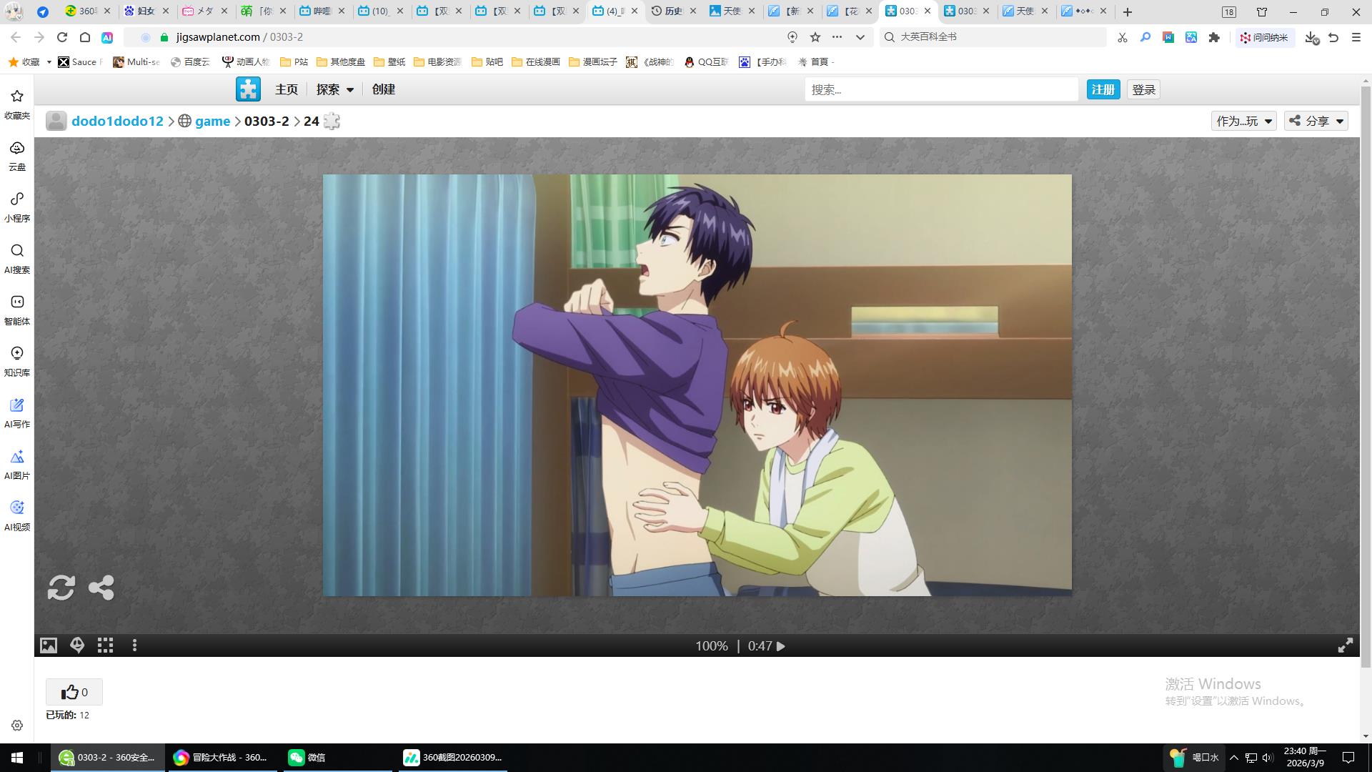Image resolution: width=1372 pixels, height=772 pixels.
Task: Click the Jigsaw Planet logo icon
Action: [x=248, y=89]
